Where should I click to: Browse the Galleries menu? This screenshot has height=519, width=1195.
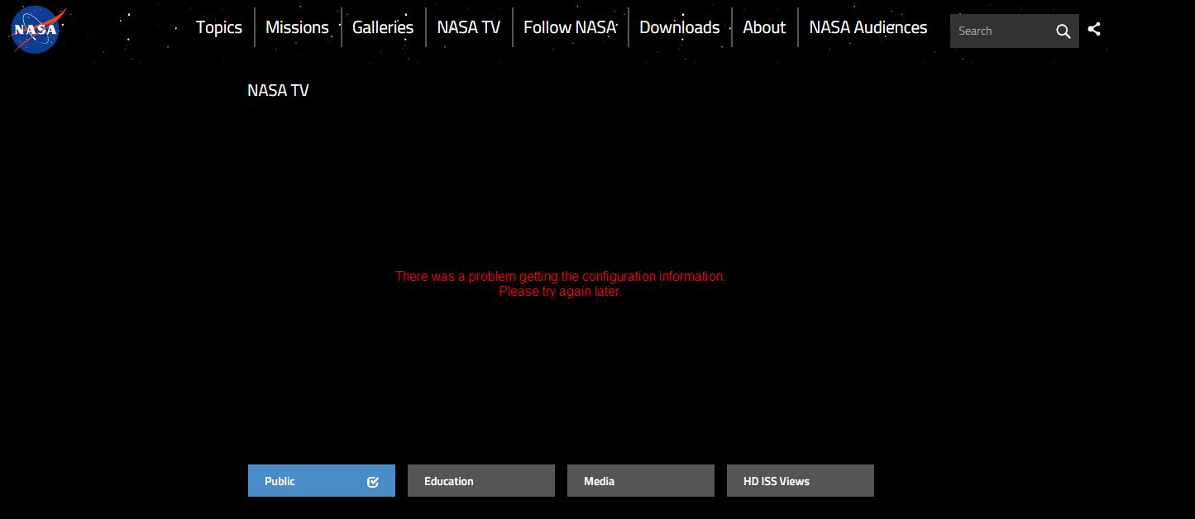383,27
